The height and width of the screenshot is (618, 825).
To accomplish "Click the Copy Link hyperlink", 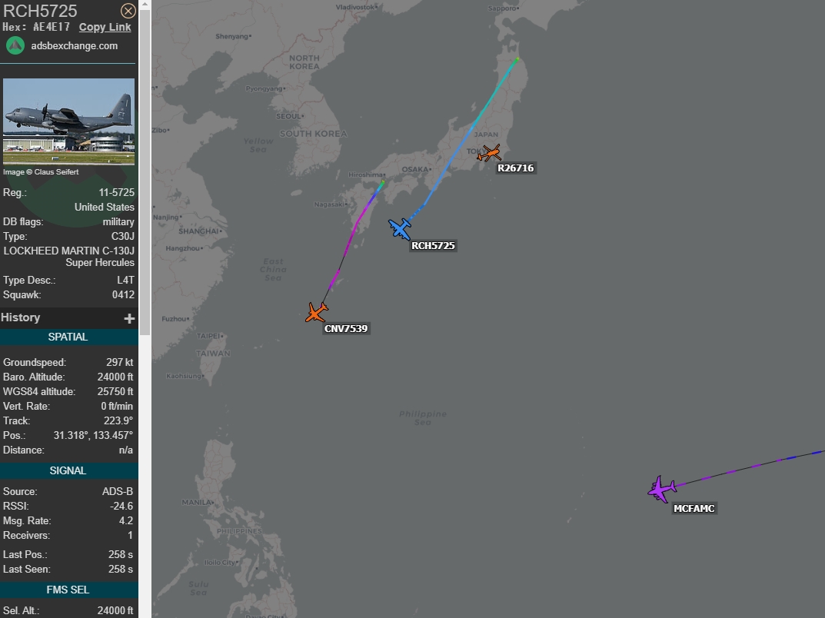I will coord(105,28).
